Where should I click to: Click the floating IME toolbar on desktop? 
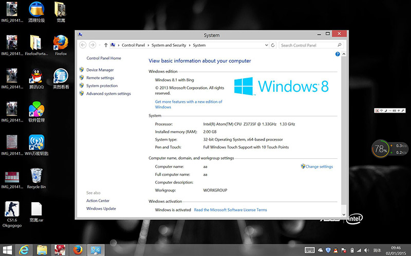tap(390, 111)
